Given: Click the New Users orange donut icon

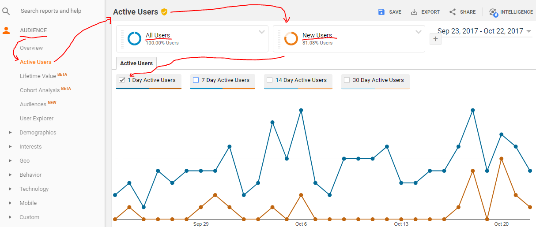Looking at the screenshot, I should 291,38.
